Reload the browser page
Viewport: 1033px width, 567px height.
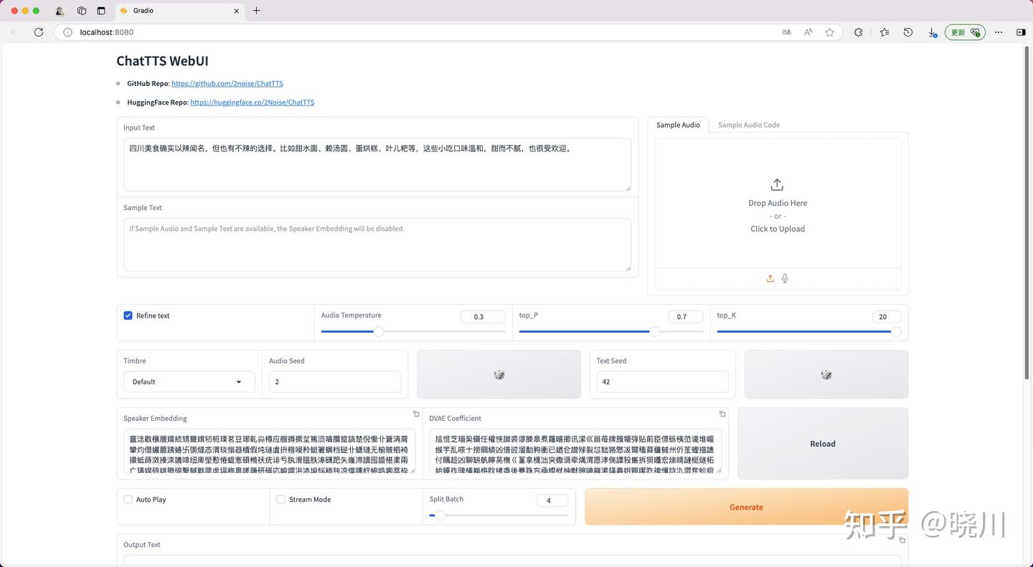(39, 32)
